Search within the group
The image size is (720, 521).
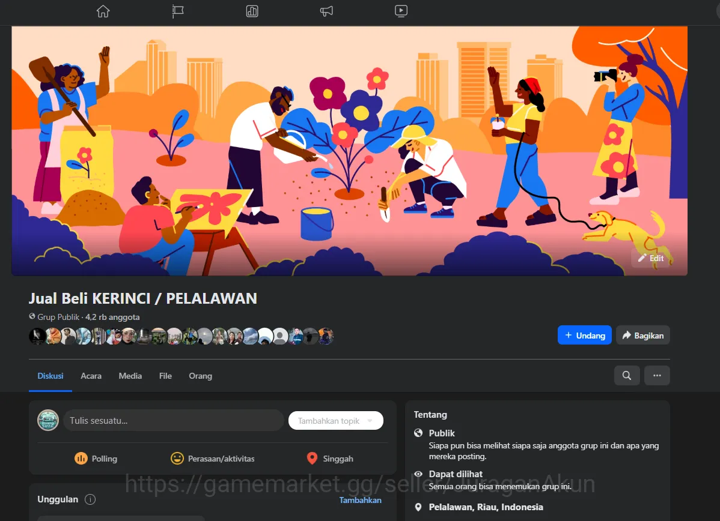[x=627, y=376]
